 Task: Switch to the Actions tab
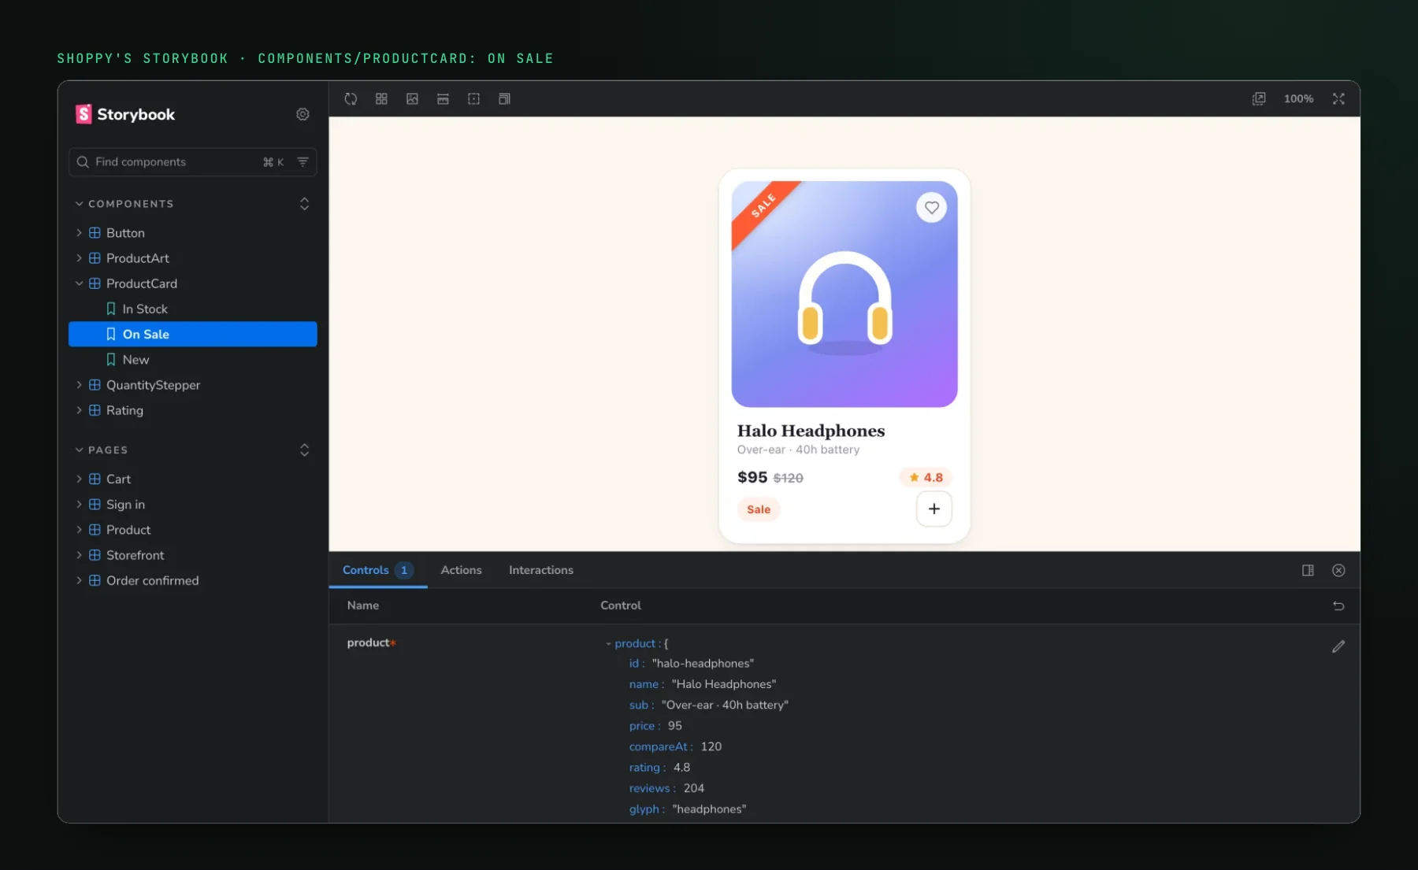pyautogui.click(x=461, y=570)
